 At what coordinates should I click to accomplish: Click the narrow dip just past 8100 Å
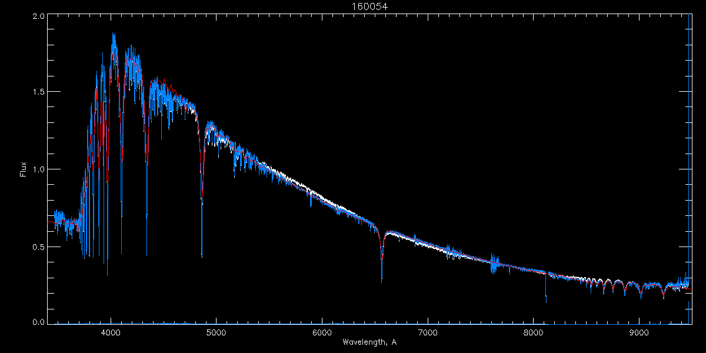[x=546, y=297]
